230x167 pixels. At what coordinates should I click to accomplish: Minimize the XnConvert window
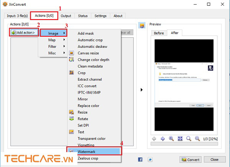pos(195,4)
